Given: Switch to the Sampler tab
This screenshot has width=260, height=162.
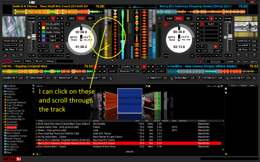Looking at the screenshot, I should coord(18,61).
